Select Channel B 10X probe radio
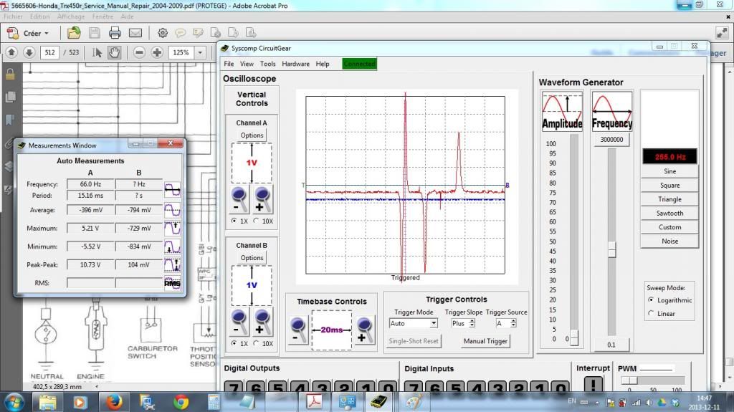The height and width of the screenshot is (412, 734). pyautogui.click(x=256, y=343)
